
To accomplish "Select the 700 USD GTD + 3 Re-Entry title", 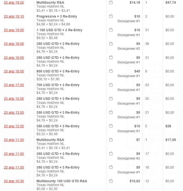I will 58,85.
